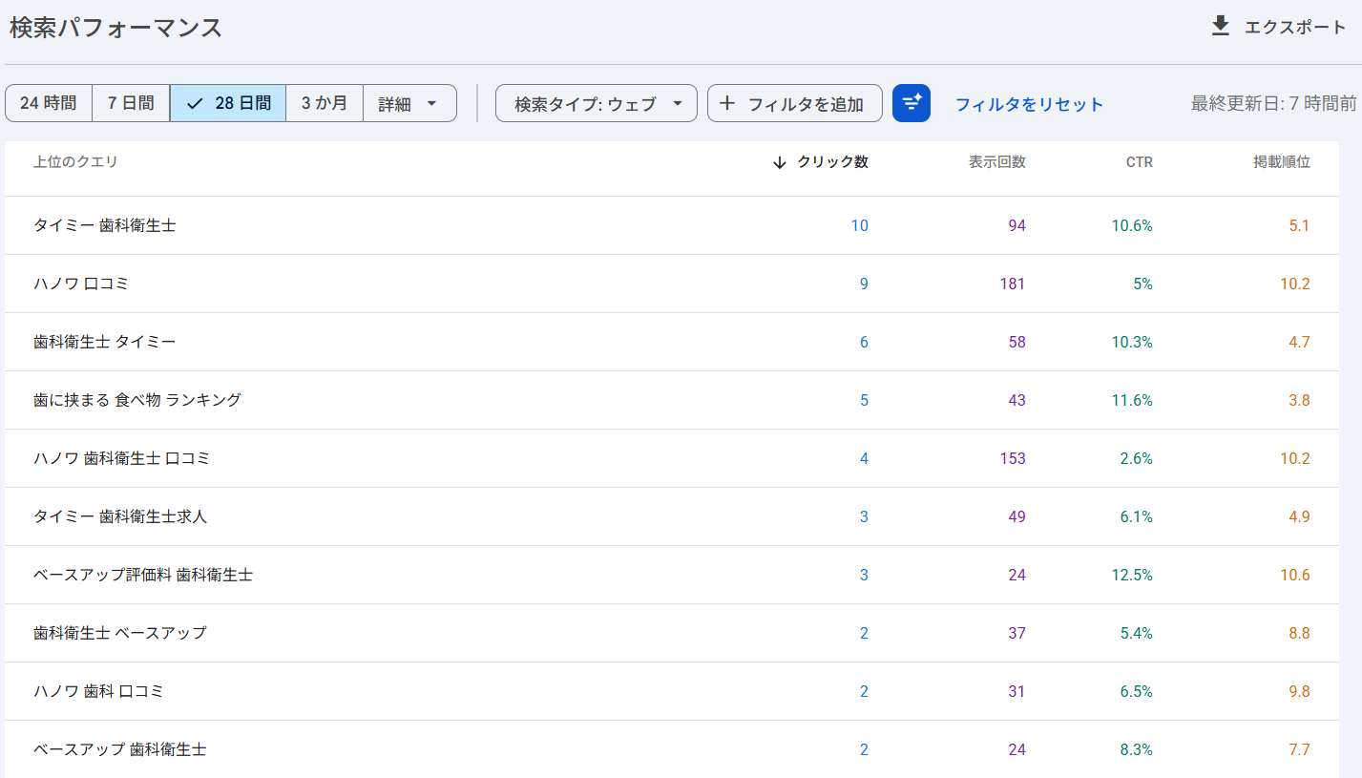Viewport: 1362px width, 778px height.
Task: Click the click count 9
Action: 864,284
